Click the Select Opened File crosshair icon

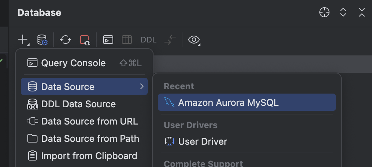tap(324, 12)
